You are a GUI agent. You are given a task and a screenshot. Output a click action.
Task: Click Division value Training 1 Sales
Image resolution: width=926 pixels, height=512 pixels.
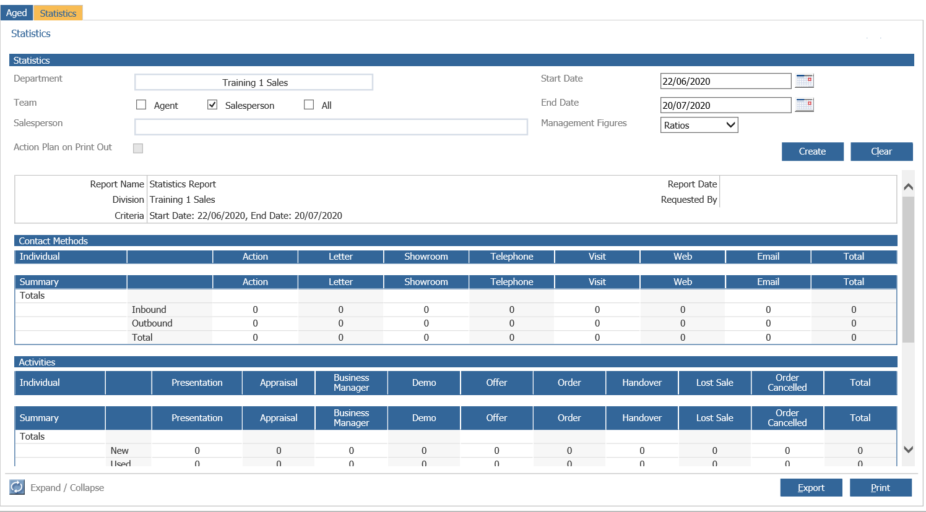[x=182, y=200]
